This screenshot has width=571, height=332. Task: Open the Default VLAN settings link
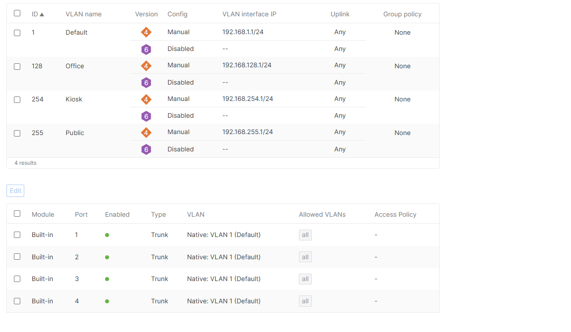pyautogui.click(x=76, y=32)
